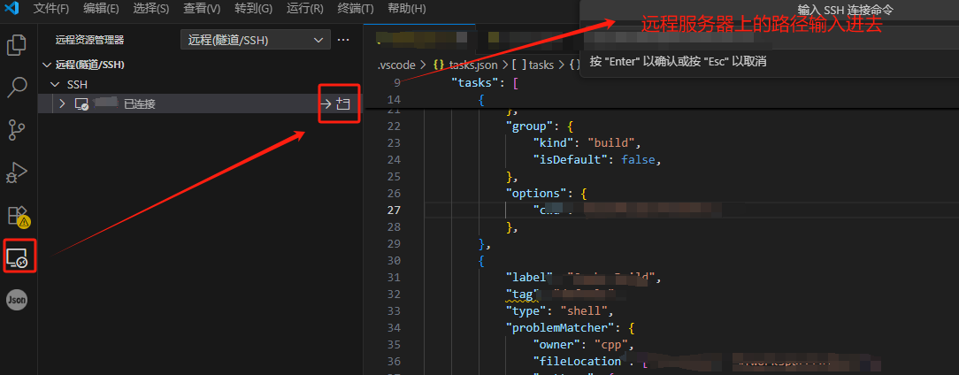
Task: Click the "owner": "cpp" line
Action: pyautogui.click(x=583, y=344)
